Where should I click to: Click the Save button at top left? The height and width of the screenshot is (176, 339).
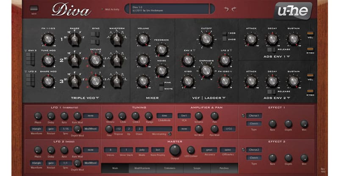pyautogui.click(x=34, y=8)
